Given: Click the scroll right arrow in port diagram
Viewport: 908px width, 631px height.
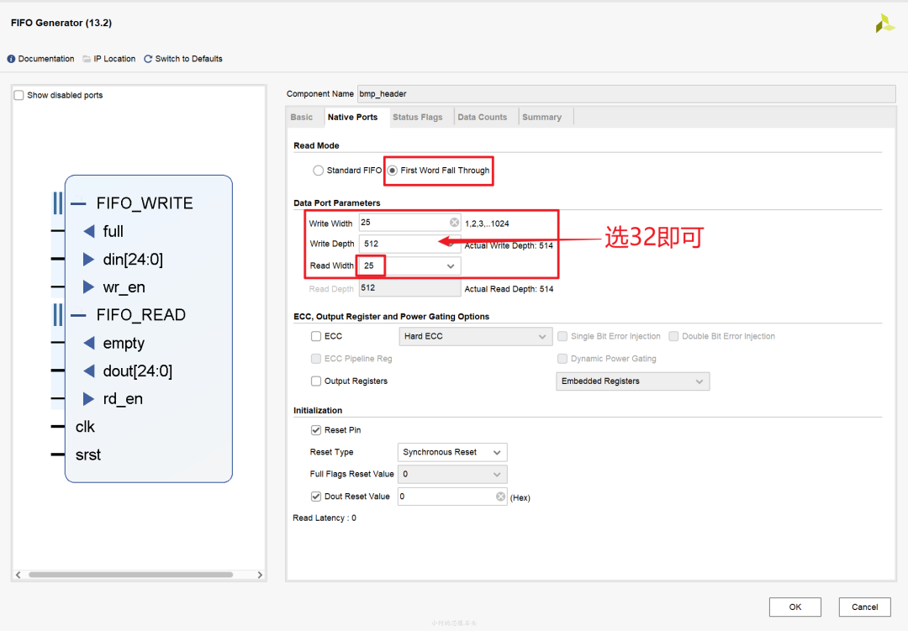Looking at the screenshot, I should tap(260, 575).
